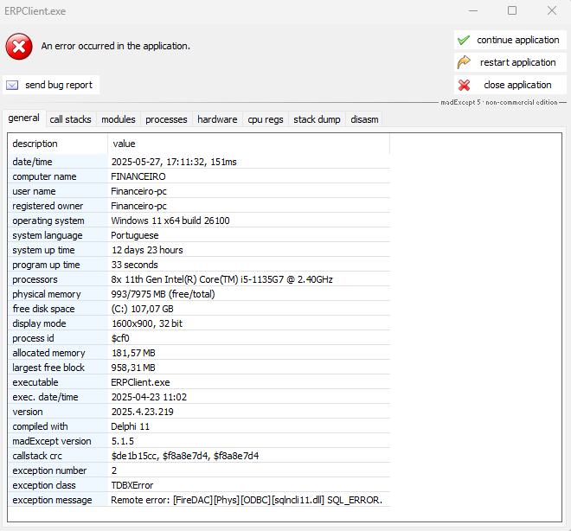
Task: Open the disasm tab
Action: click(x=364, y=119)
